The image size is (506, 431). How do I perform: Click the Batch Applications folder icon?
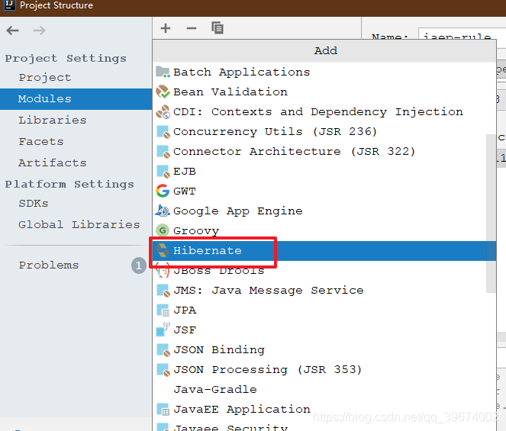coord(163,72)
